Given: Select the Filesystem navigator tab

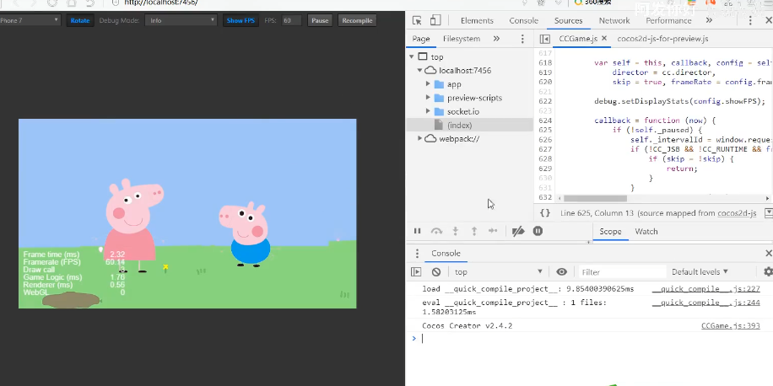Looking at the screenshot, I should [x=462, y=39].
